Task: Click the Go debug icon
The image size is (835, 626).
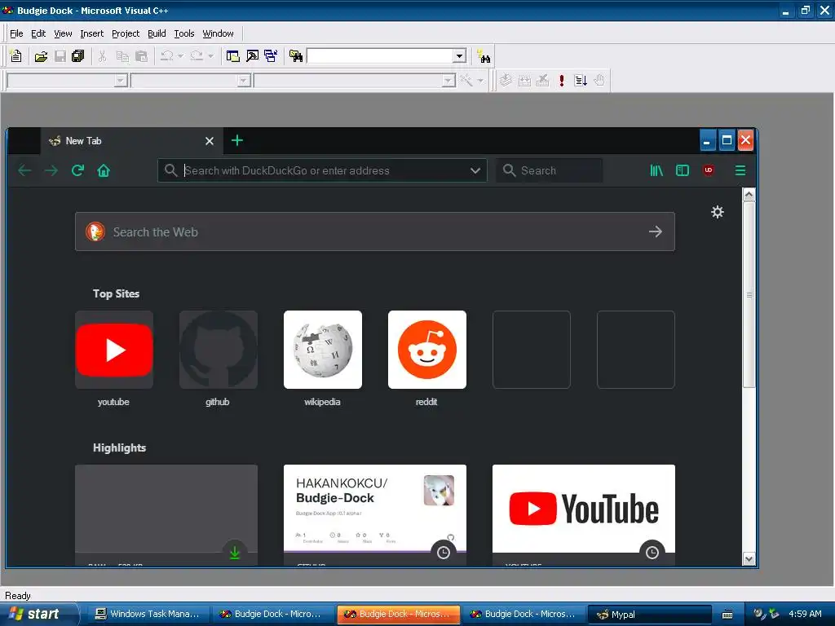Action: coord(581,81)
